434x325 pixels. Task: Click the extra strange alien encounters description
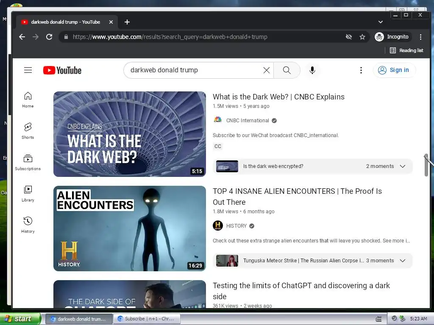click(311, 241)
